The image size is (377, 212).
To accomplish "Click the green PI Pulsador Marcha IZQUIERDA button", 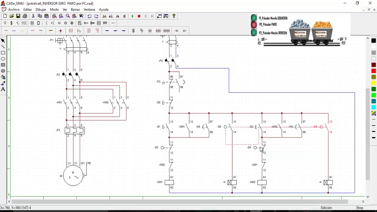I will [x=254, y=18].
